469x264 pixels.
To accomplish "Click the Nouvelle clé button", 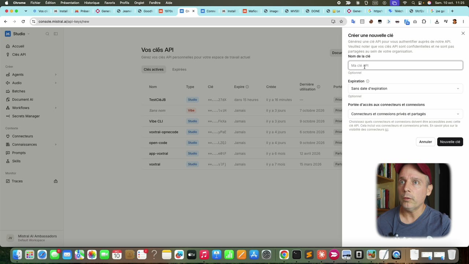I will (450, 142).
